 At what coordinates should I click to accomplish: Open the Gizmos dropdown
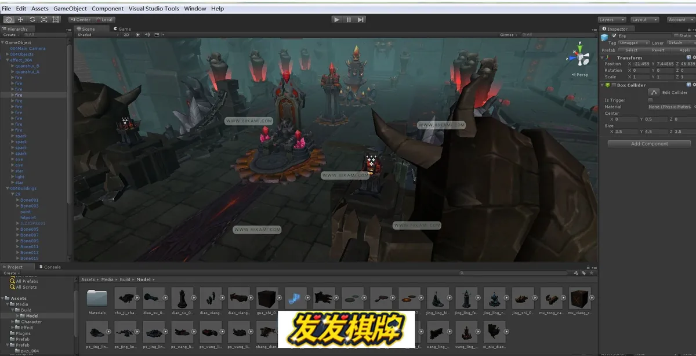(x=509, y=35)
